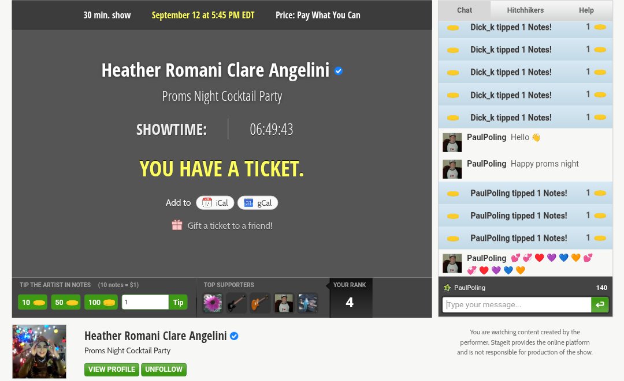624x381 pixels.
Task: Click the star icon beside PaulPoling username
Action: coord(447,288)
